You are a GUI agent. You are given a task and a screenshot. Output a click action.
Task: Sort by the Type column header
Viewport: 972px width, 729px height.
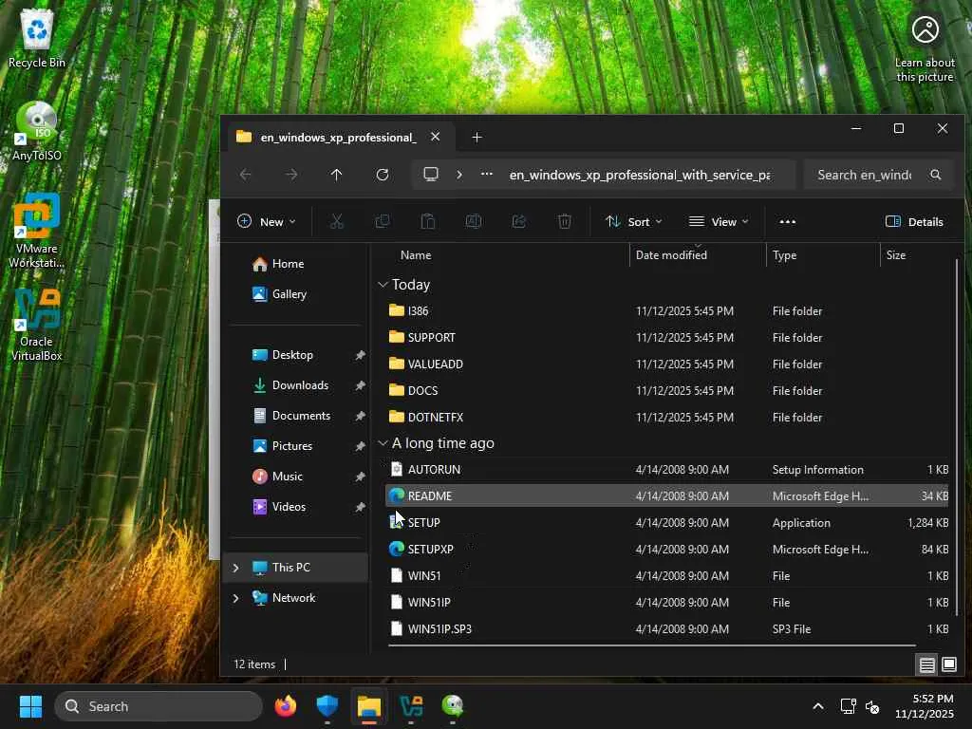point(784,254)
